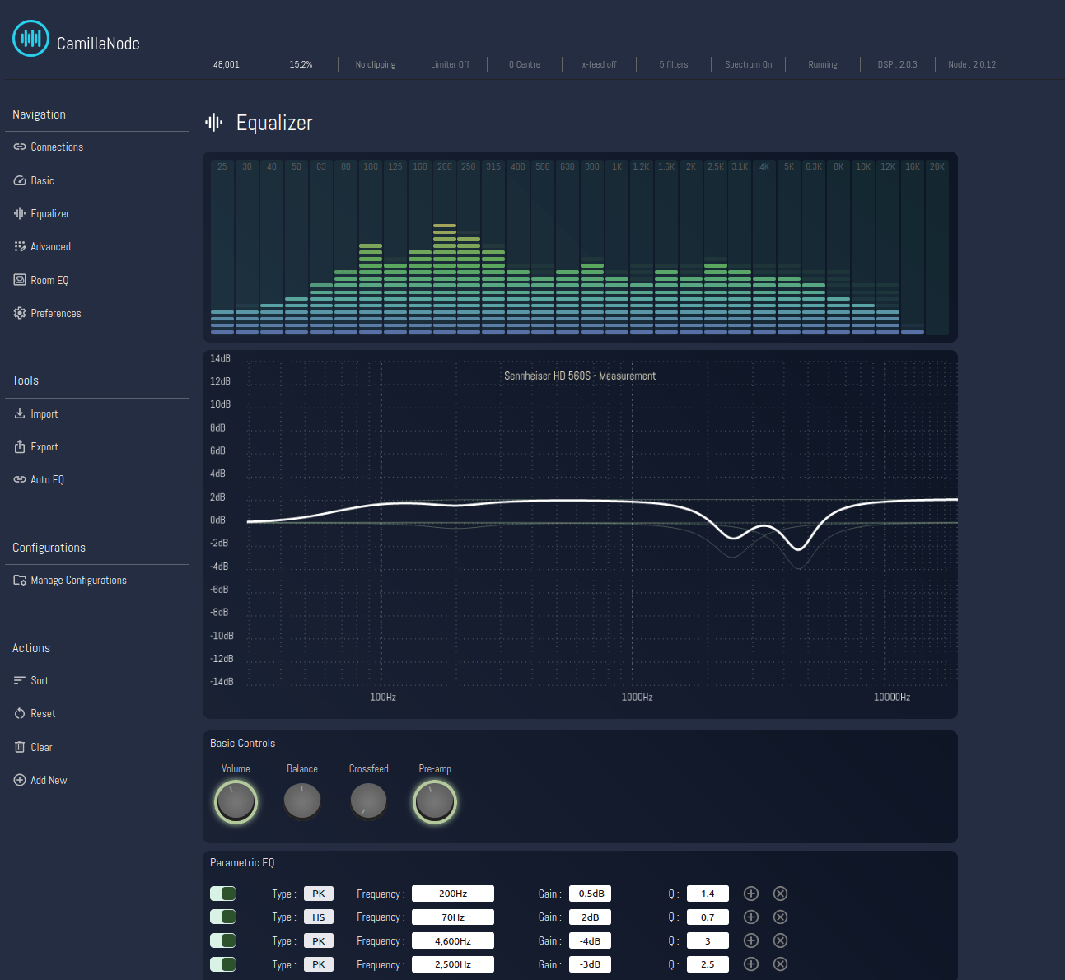This screenshot has height=980, width=1065.
Task: Open the Auto EQ tool
Action: click(x=47, y=479)
